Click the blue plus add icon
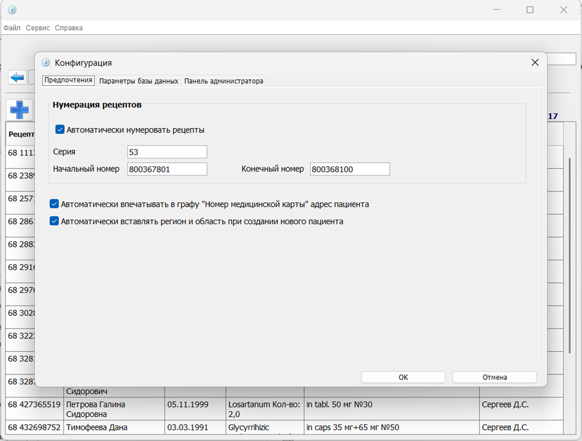 (x=19, y=110)
